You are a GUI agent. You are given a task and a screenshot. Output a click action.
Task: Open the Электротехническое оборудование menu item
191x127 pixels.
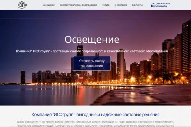pos(78,5)
